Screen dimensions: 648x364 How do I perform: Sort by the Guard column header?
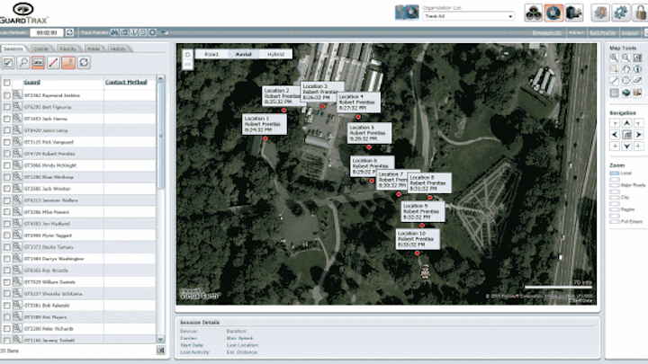click(31, 82)
